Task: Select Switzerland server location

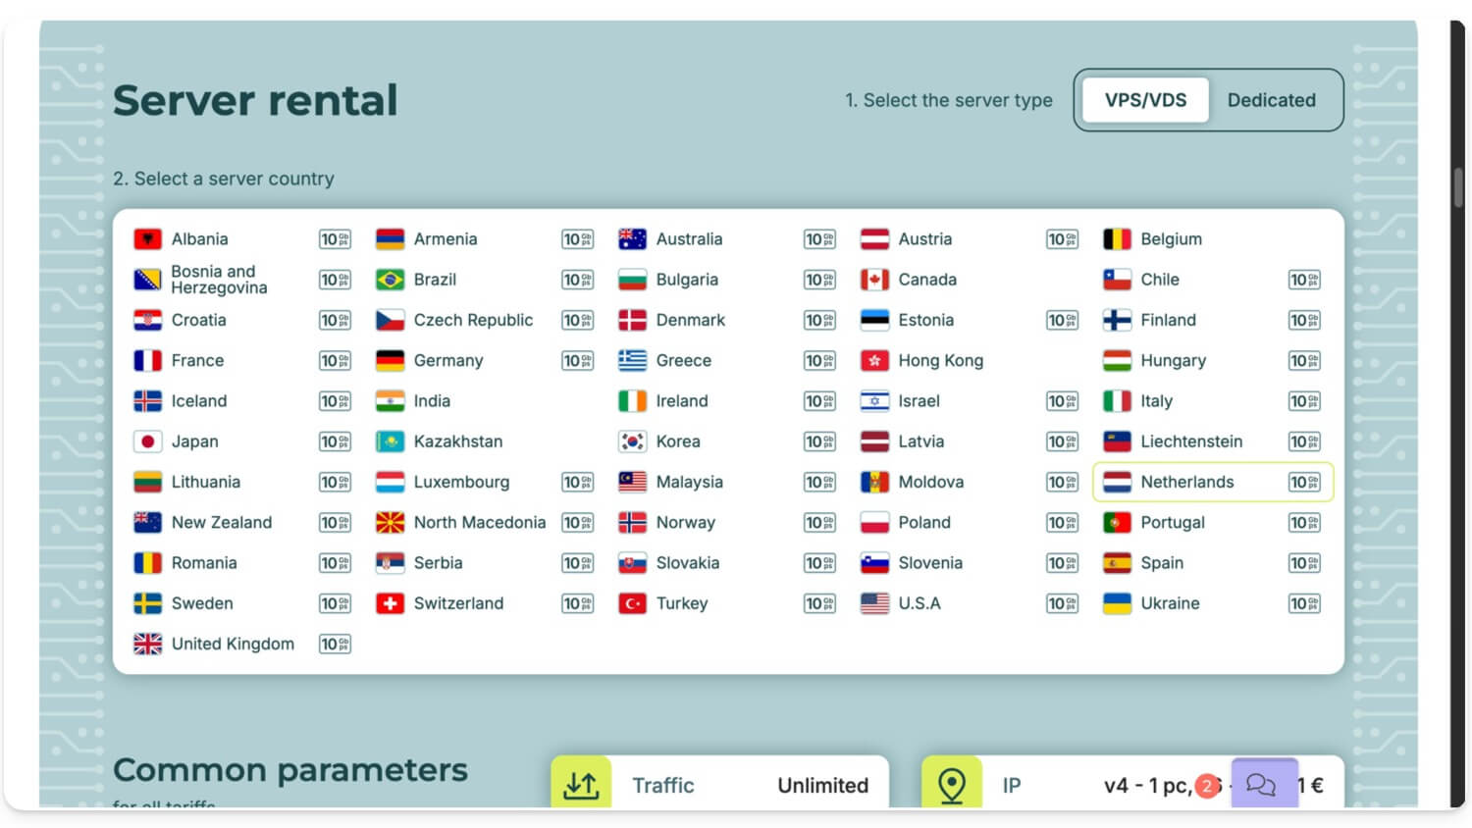Action: [x=457, y=603]
